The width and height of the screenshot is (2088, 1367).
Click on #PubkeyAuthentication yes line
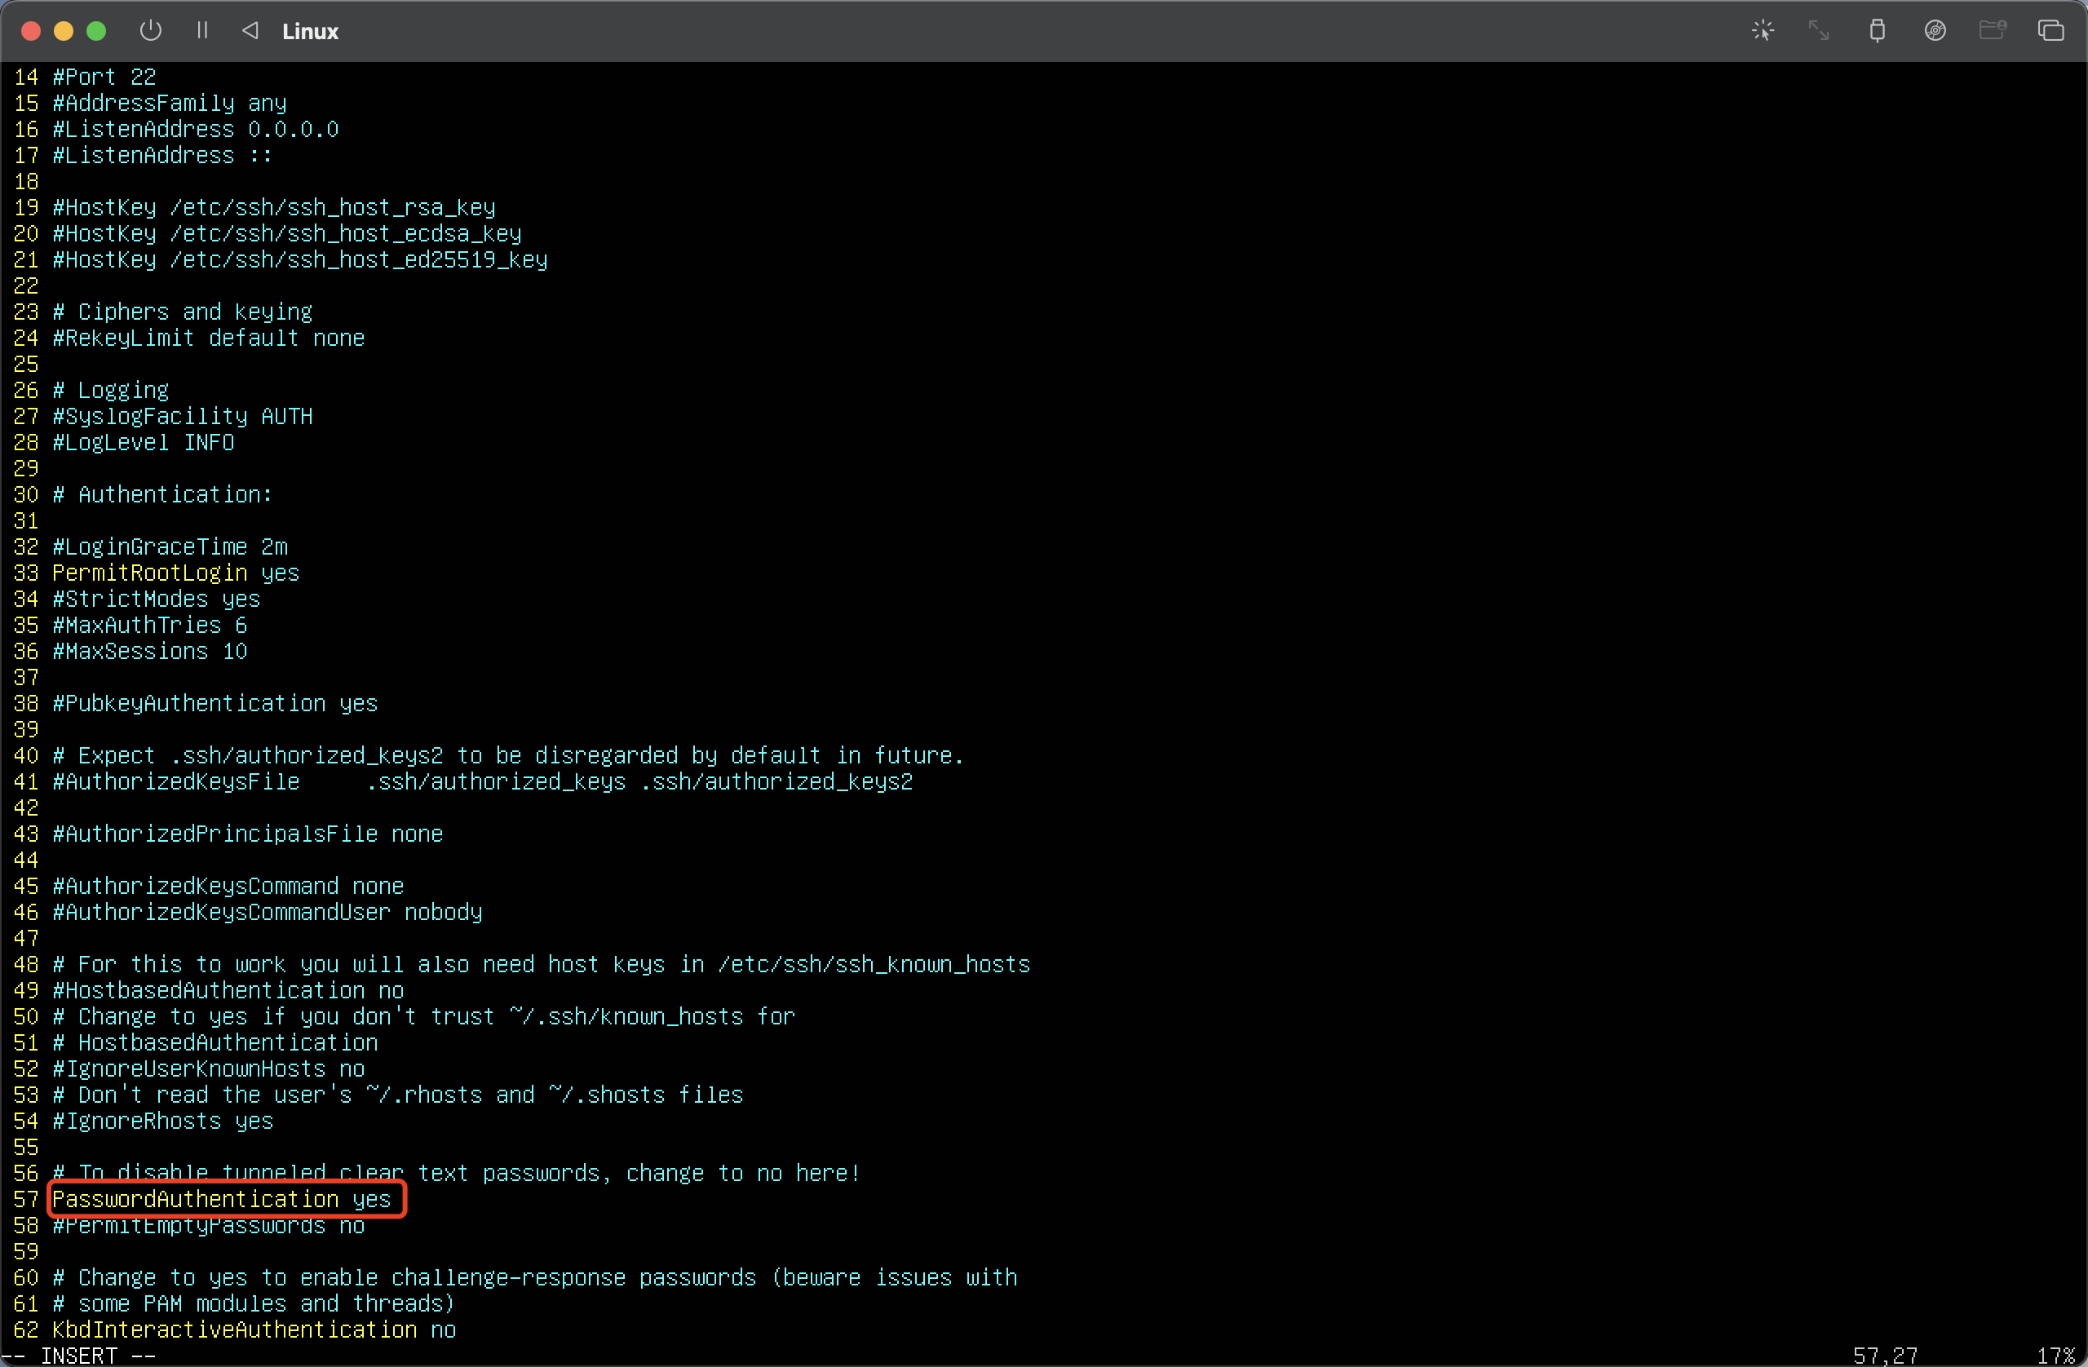coord(215,704)
